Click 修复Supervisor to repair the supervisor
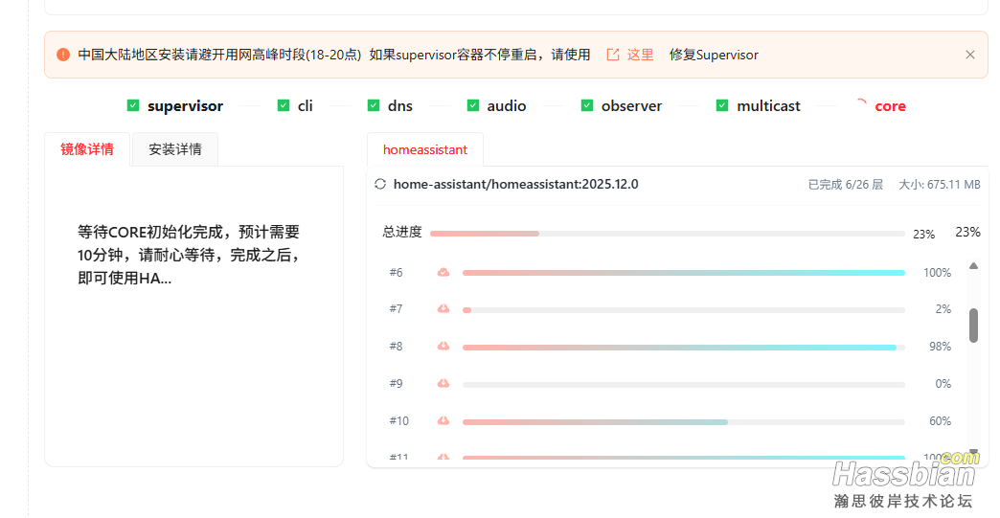Viewport: 1000px width, 518px height. [x=714, y=55]
